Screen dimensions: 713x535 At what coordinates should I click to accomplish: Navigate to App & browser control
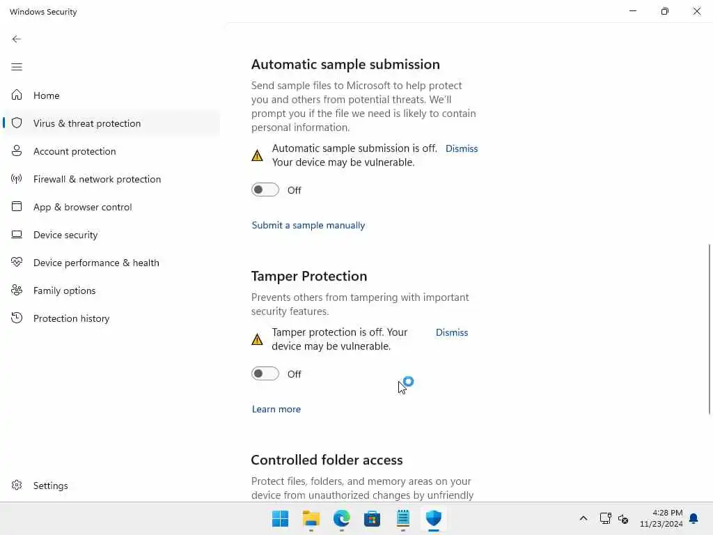pos(111,206)
